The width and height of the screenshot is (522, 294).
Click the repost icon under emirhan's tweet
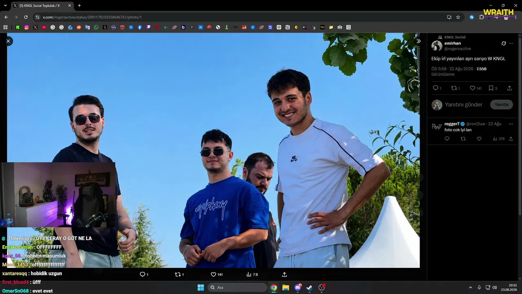coord(453,88)
